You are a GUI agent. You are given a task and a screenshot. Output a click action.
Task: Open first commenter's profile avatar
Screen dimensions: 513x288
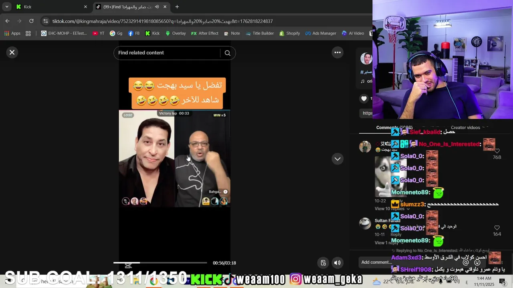(365, 147)
